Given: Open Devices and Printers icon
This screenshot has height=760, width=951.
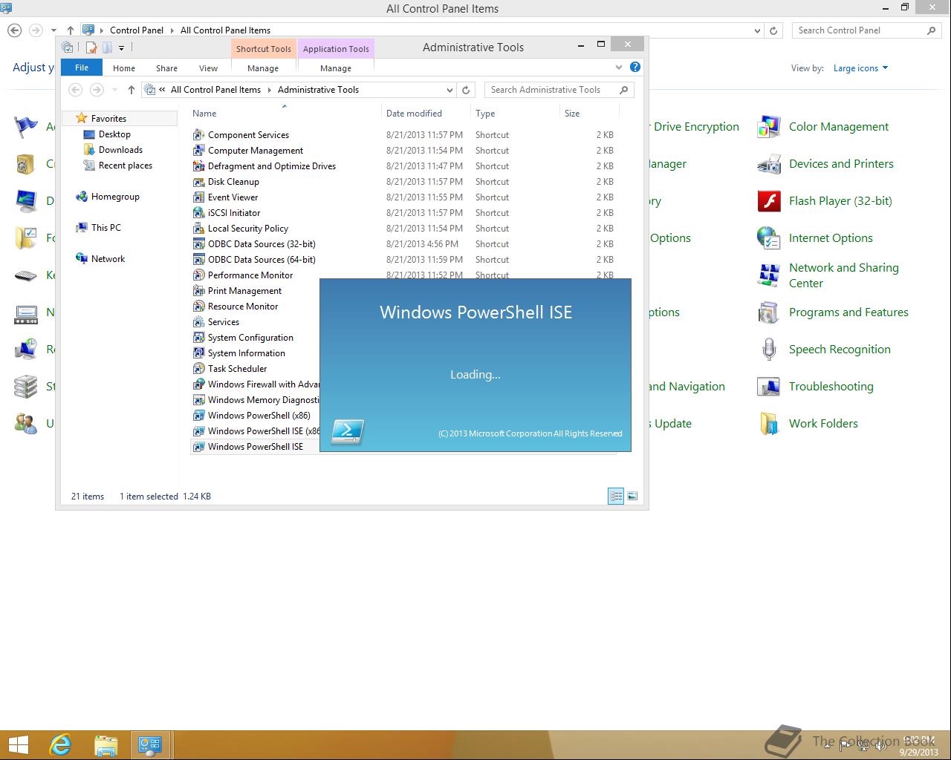Looking at the screenshot, I should (x=769, y=164).
